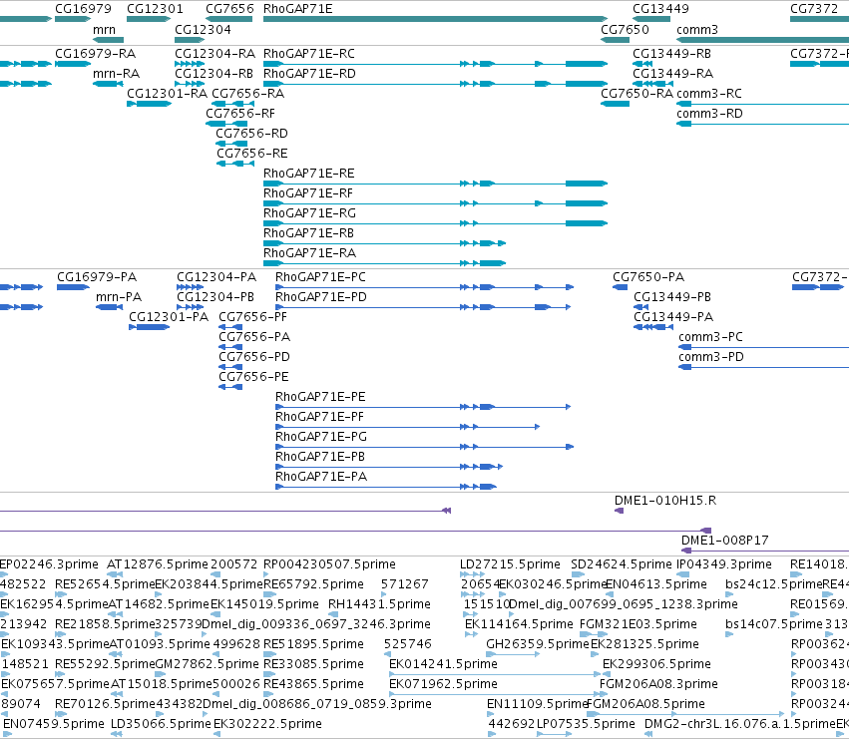Click the CG12301 gene label
849x739 pixels.
tap(155, 9)
